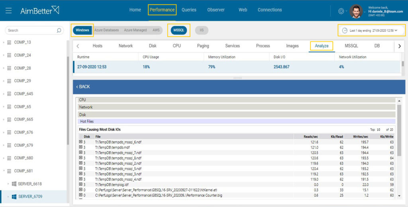This screenshot has height=207, width=408.
Task: Expand the SERVER_6618 tree node
Action: [x=8, y=184]
